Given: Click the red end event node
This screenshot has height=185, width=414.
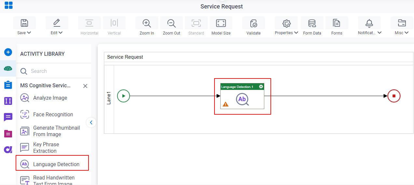Looking at the screenshot, I should tap(394, 96).
